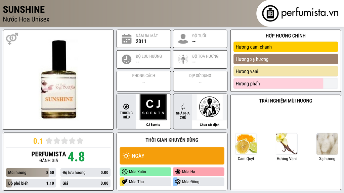Viewport: 344px width, 193px height.
Task: Click the Trải nghiệm mùi hương heading
Action: (x=286, y=101)
